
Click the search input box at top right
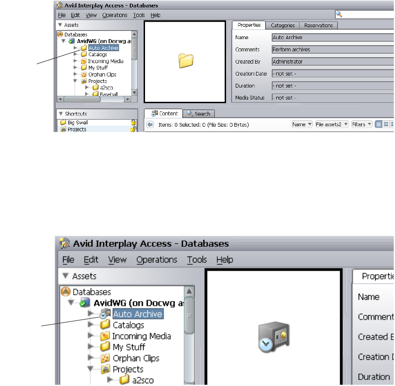pos(365,14)
